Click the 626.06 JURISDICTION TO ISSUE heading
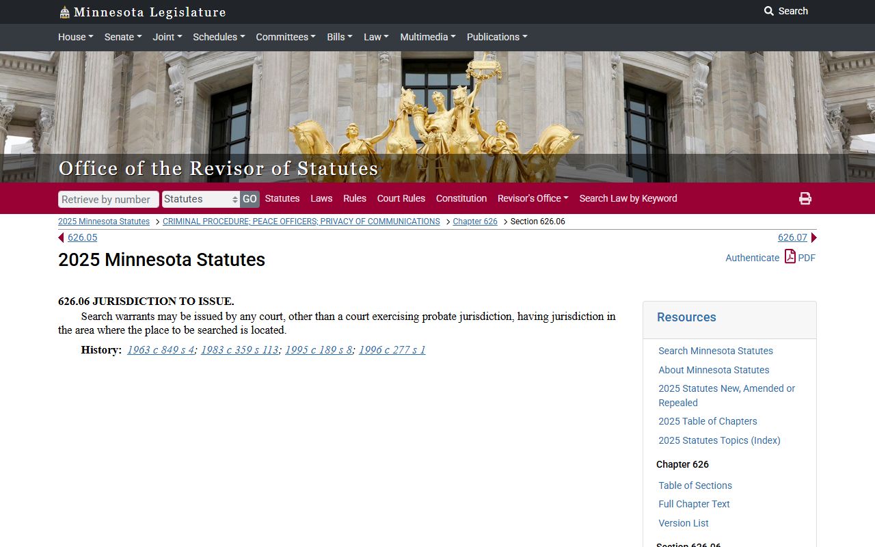875x547 pixels. tap(146, 301)
